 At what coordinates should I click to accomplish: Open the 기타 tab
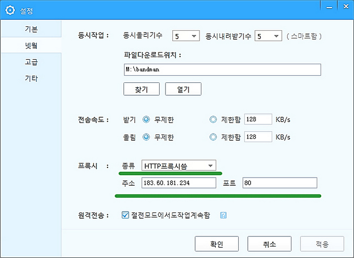pos(31,78)
